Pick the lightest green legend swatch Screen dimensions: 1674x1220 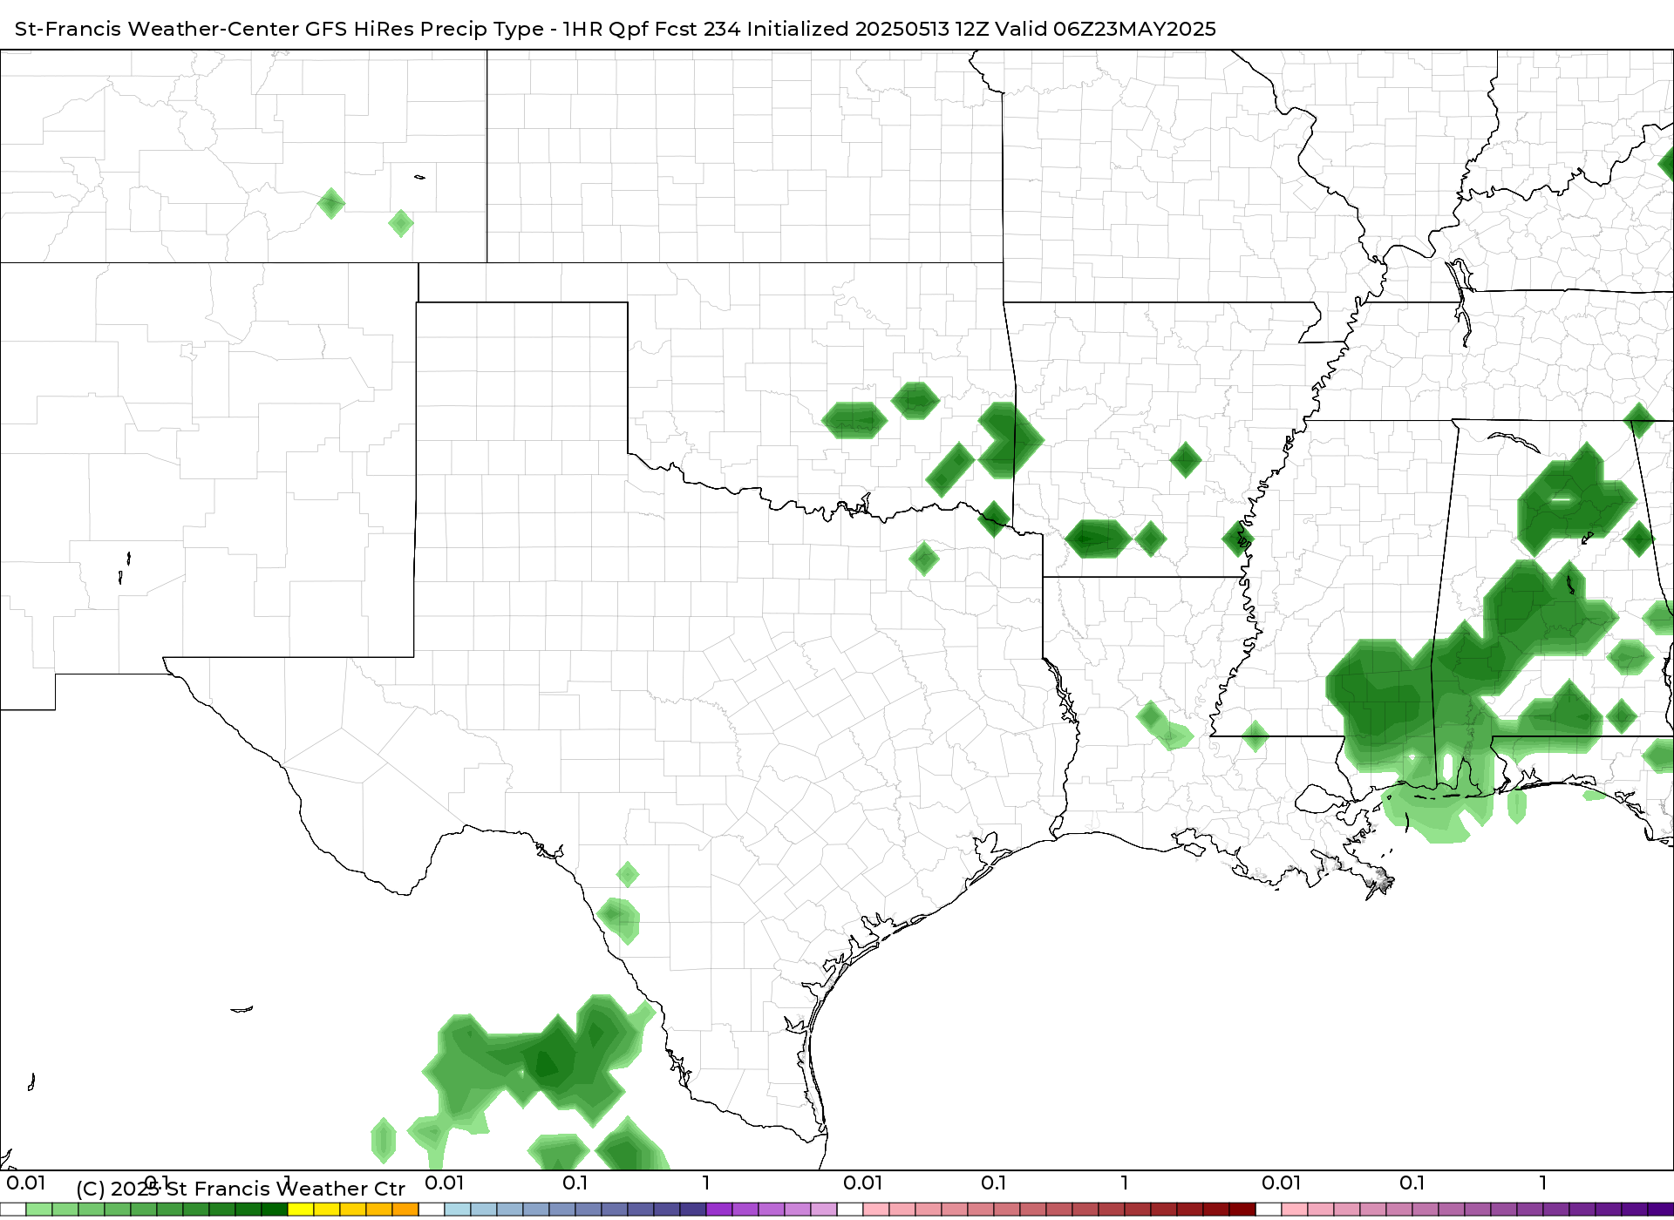tap(39, 1210)
